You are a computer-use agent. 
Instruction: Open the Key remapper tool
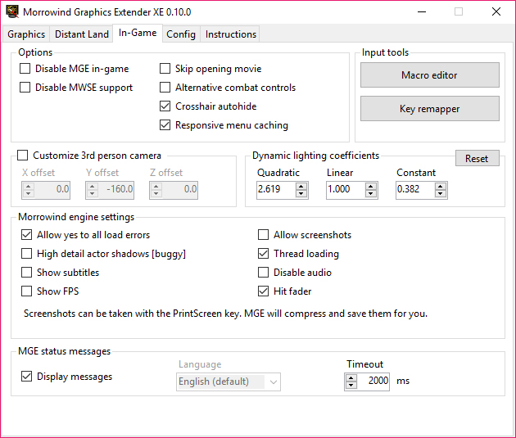tap(430, 109)
